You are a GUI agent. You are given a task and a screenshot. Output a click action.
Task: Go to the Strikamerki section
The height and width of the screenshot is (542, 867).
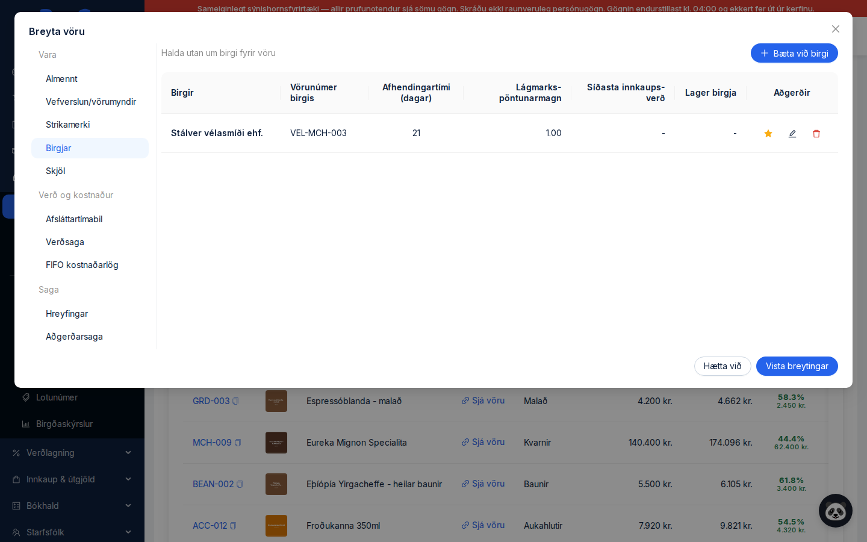(x=90, y=125)
